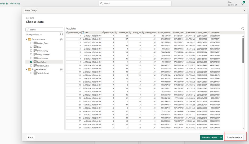249x144 pixels.
Task: Click the navigator Search input field
Action: (46, 30)
